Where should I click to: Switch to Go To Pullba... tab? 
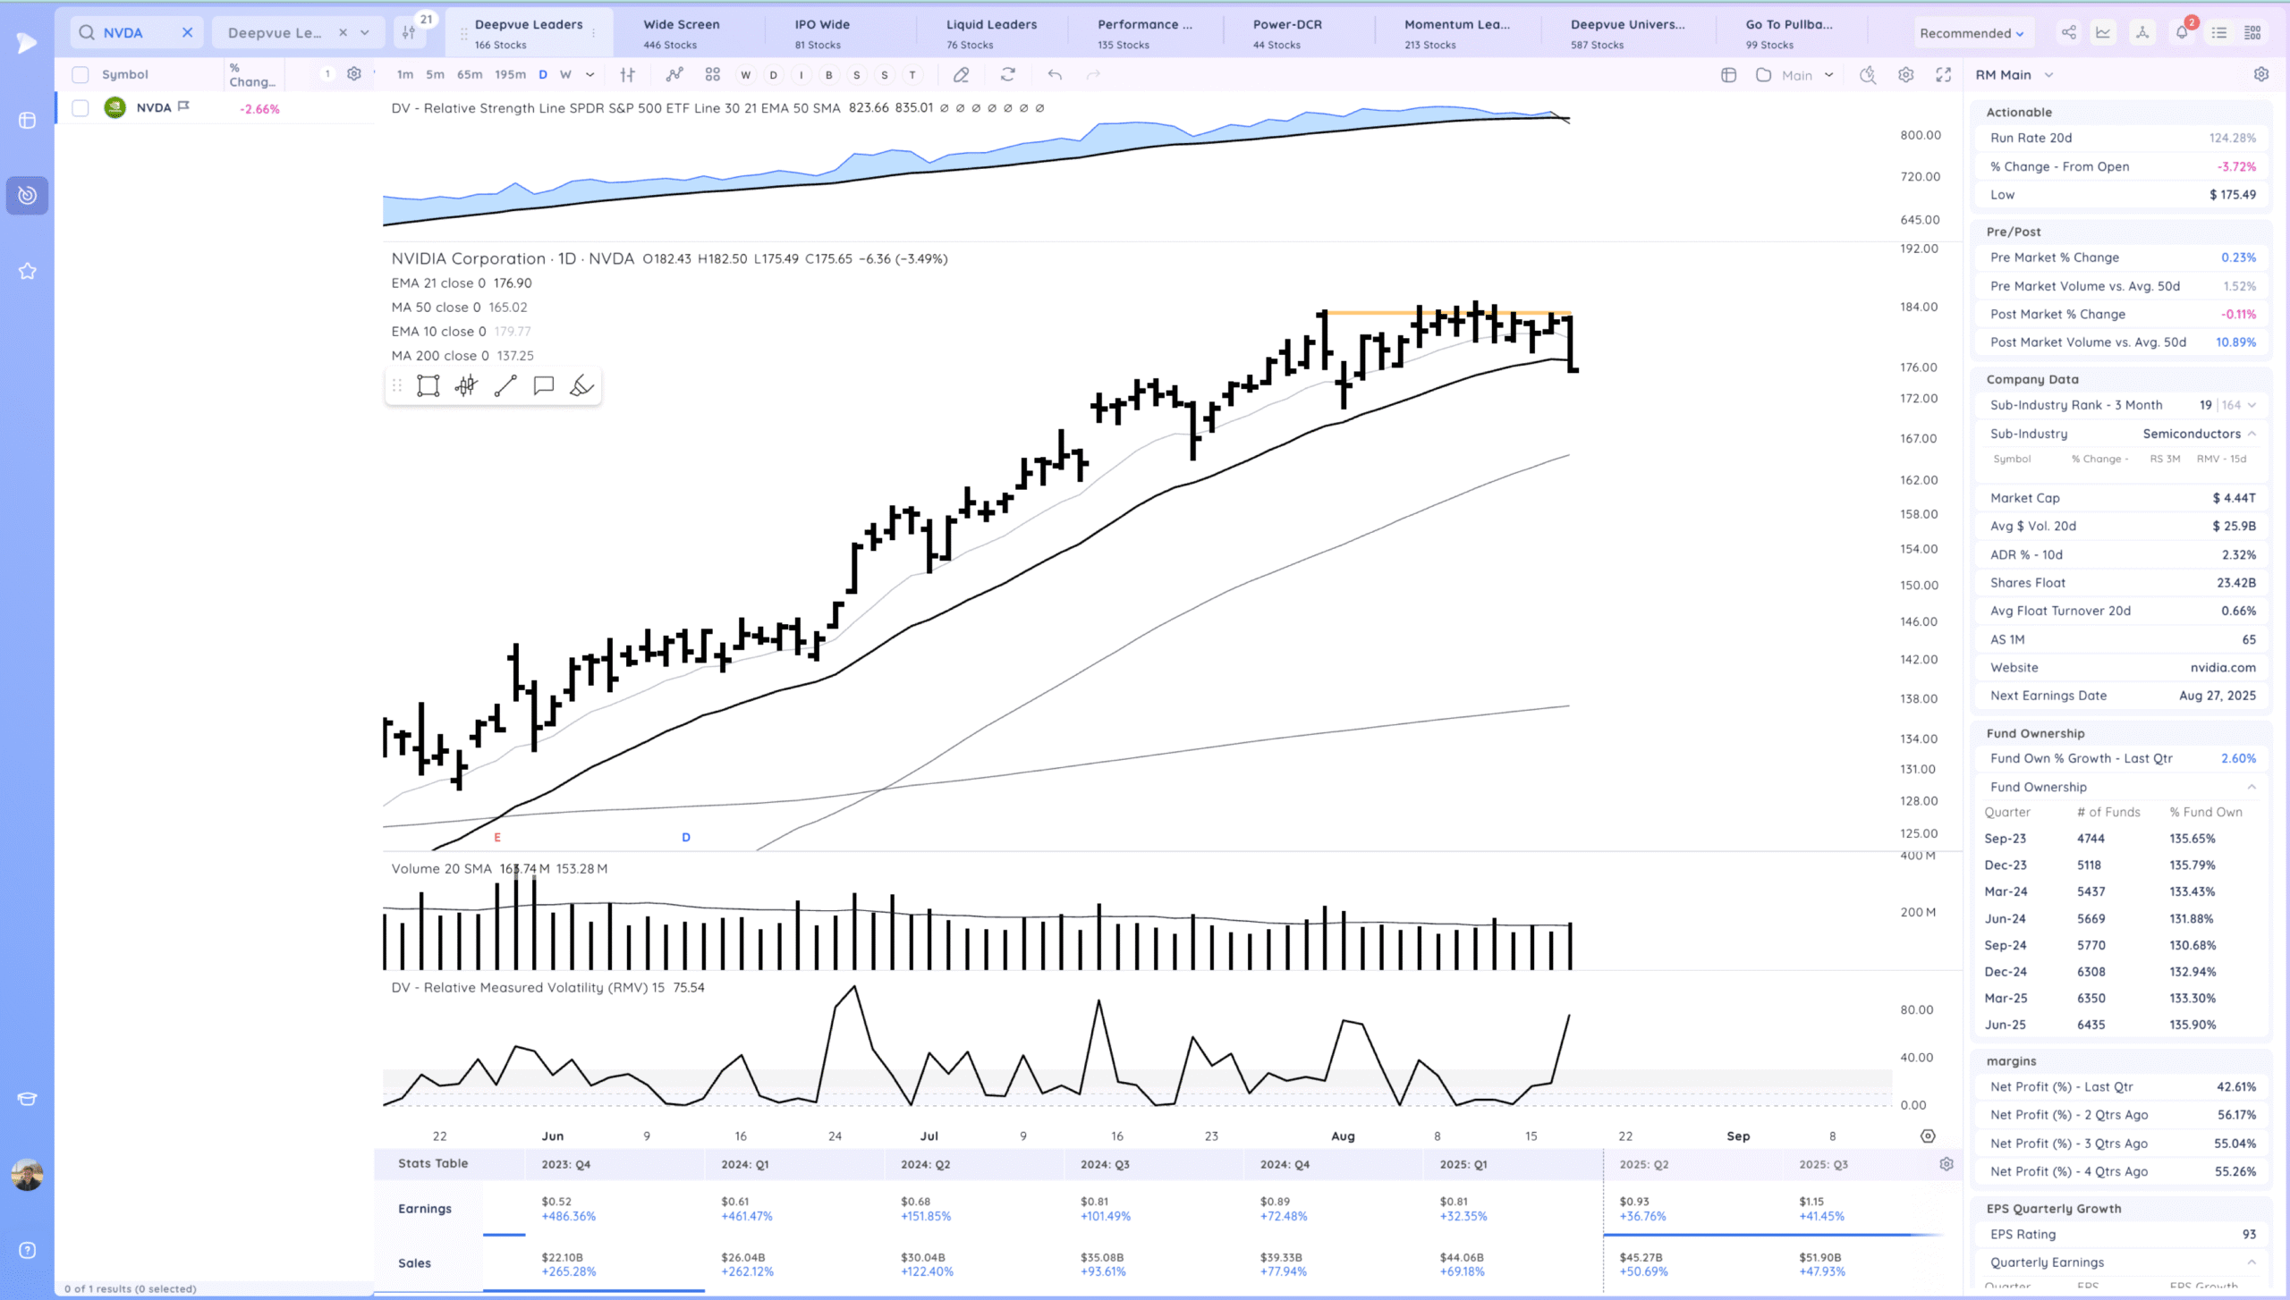tap(1789, 33)
